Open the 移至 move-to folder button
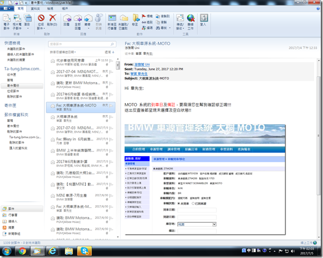 pos(135,20)
